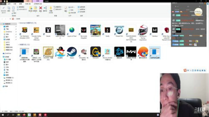Screen dimensions: 209x117
Task: Open the New item dropdown
Action: tap(58, 7)
